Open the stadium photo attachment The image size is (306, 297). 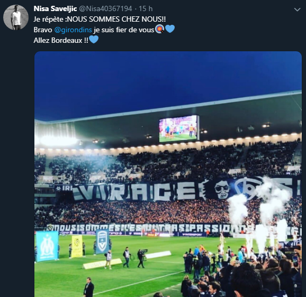click(x=168, y=174)
